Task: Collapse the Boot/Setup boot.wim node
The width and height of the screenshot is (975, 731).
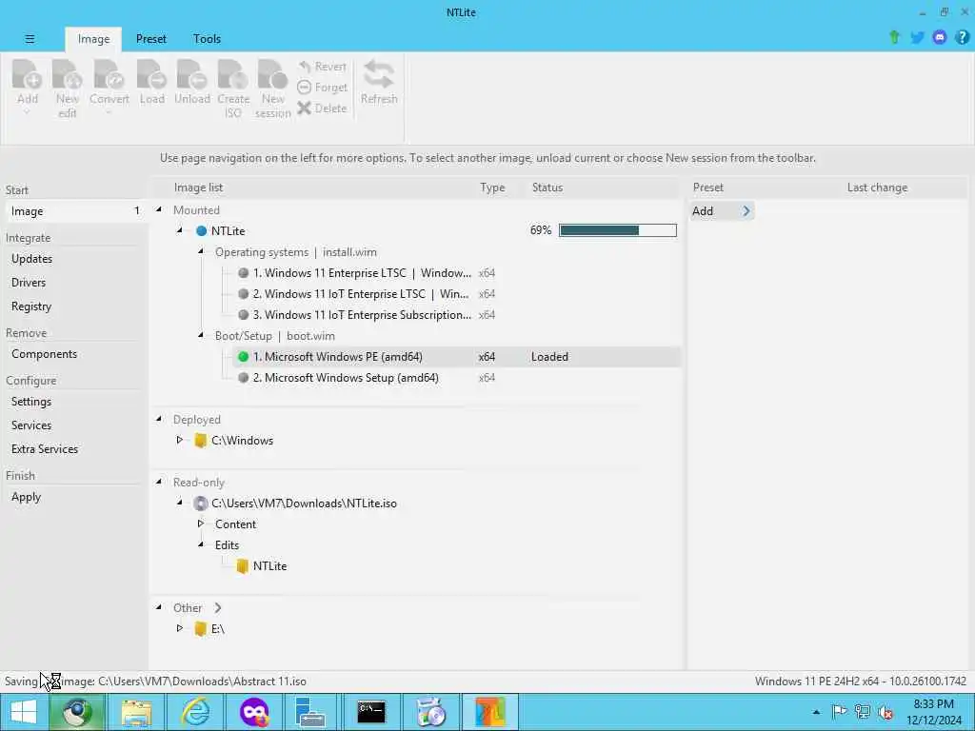Action: pyautogui.click(x=201, y=335)
